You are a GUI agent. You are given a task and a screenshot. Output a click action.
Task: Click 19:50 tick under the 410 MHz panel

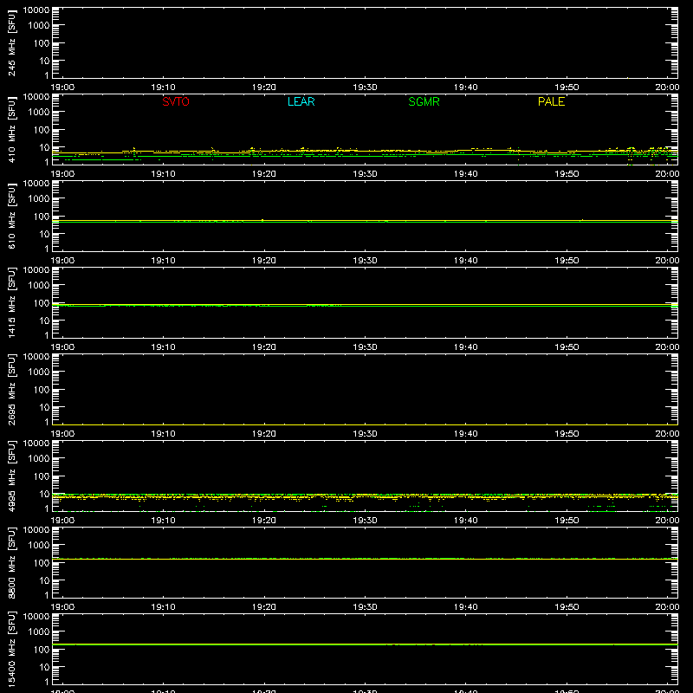tap(567, 174)
